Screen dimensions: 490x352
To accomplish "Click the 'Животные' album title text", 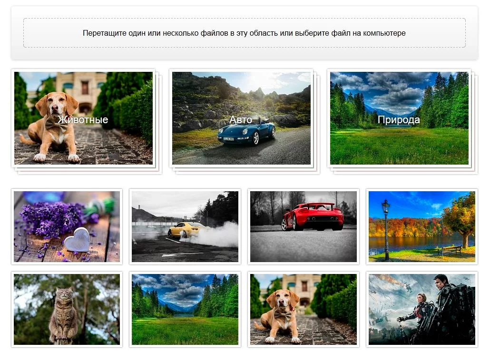I will (83, 119).
